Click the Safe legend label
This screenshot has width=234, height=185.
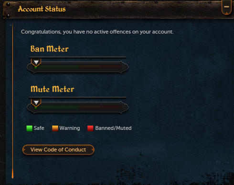coord(39,128)
